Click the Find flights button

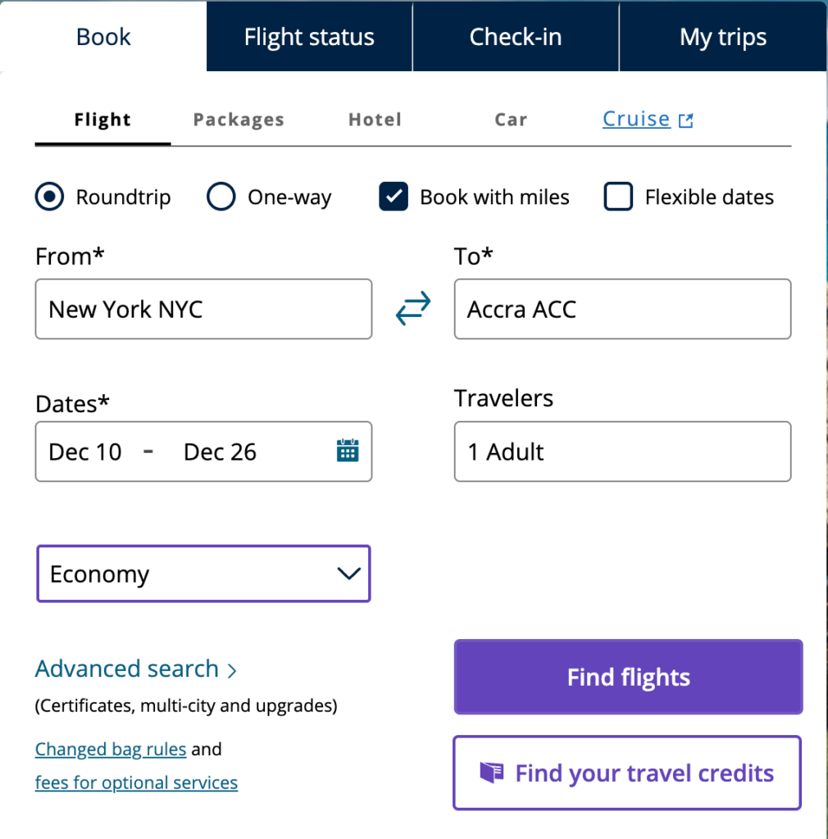tap(627, 677)
